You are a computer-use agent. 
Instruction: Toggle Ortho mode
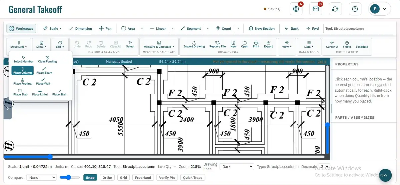click(107, 178)
